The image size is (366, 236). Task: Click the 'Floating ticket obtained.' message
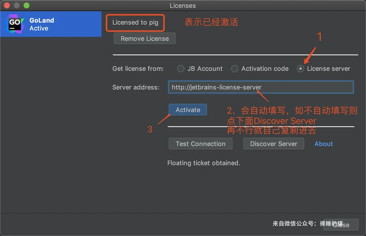[204, 163]
